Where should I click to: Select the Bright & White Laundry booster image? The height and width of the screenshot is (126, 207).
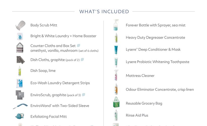(x=20, y=36)
